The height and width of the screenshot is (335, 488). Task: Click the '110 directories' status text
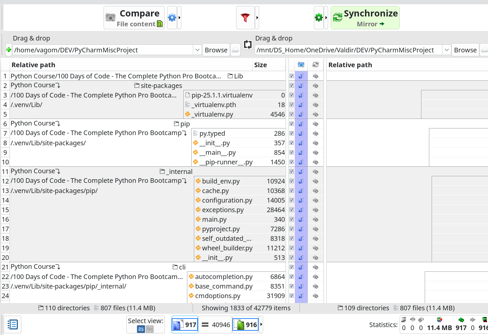[x=67, y=308]
